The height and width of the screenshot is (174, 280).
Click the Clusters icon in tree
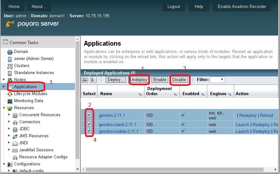(x=10, y=66)
